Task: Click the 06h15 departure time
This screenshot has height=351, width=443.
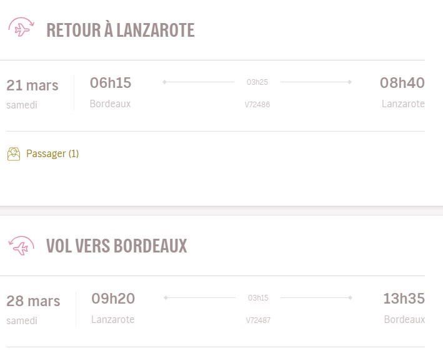Action: click(111, 83)
